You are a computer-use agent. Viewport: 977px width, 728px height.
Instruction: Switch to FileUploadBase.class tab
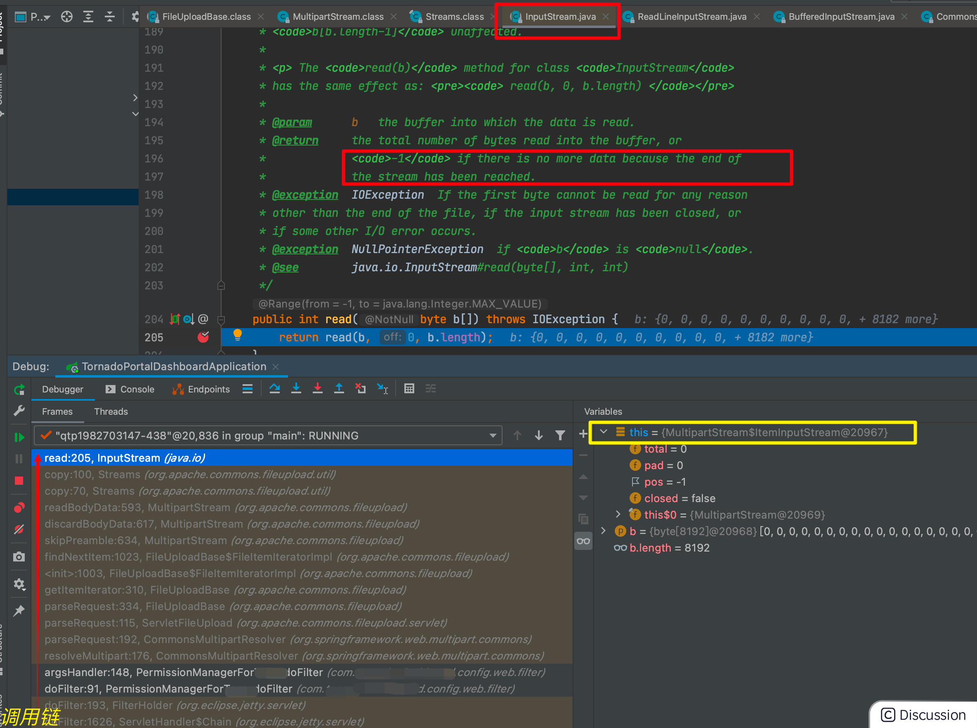tap(205, 17)
